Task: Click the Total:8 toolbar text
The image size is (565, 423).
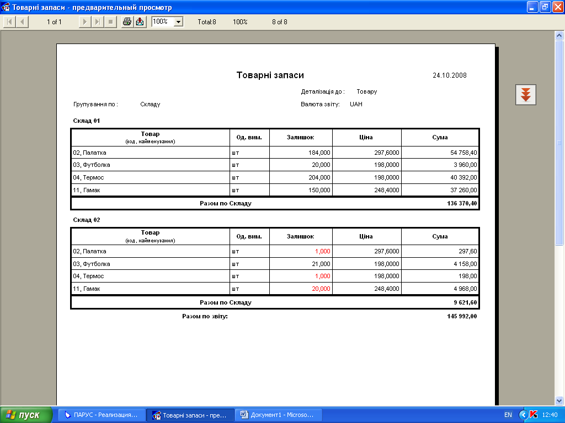Action: click(x=207, y=22)
